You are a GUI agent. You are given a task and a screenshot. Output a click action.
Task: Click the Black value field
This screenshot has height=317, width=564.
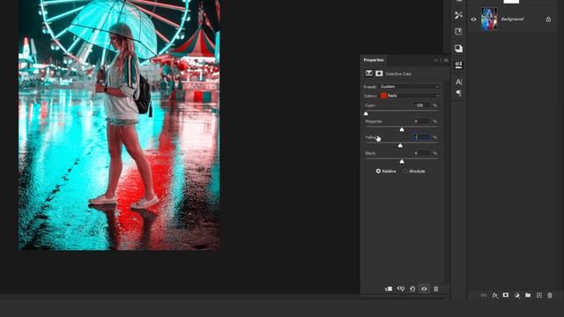coord(421,153)
